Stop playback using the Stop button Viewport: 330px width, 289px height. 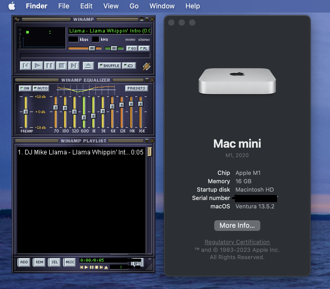[62, 65]
